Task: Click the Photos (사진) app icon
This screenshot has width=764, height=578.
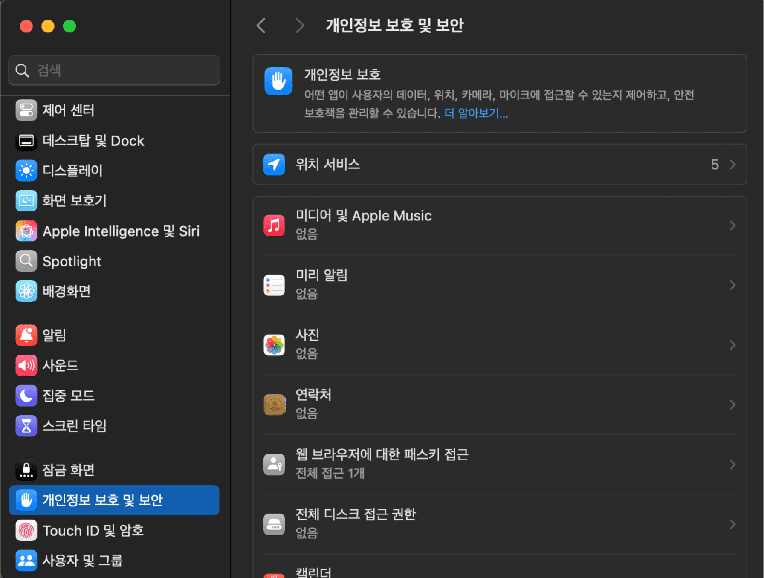Action: [274, 345]
